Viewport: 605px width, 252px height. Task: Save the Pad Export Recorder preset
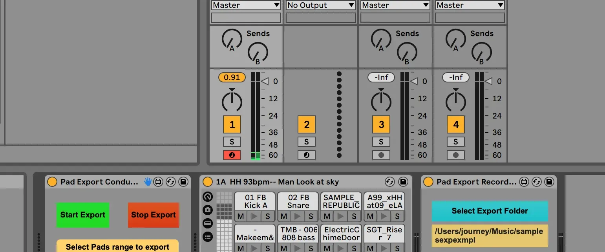pos(549,182)
